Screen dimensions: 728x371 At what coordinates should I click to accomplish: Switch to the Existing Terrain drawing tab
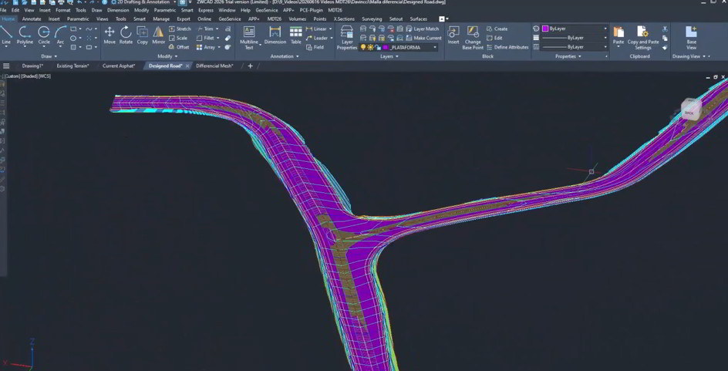point(72,66)
